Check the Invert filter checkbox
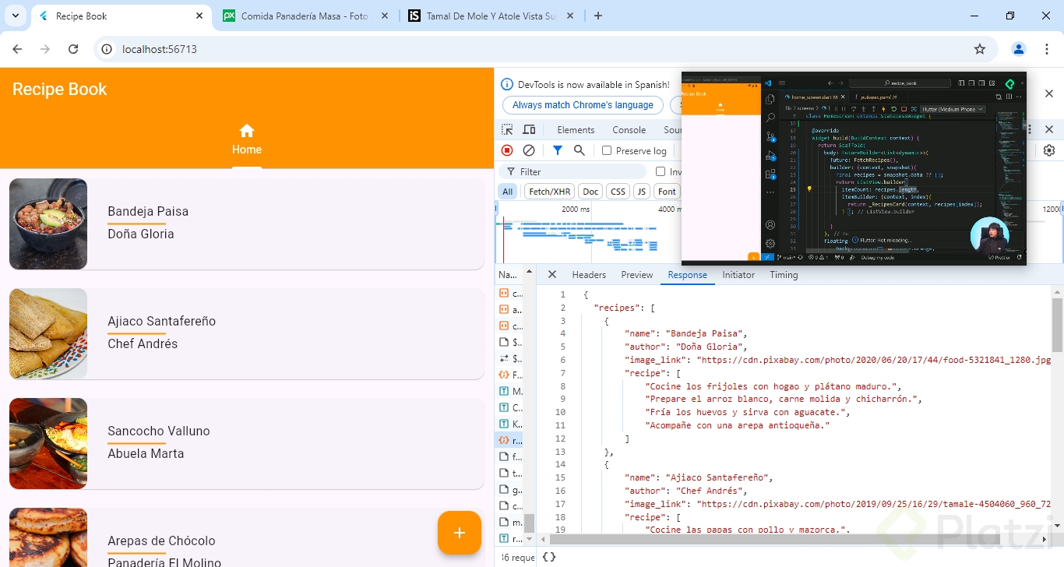The width and height of the screenshot is (1064, 567). click(x=661, y=172)
